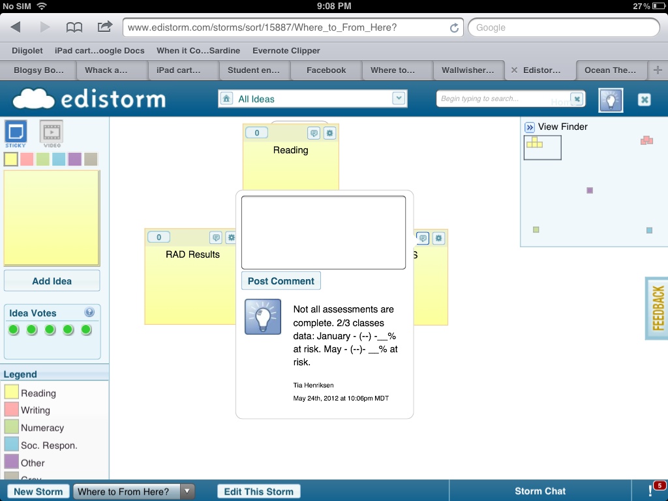Open the Idea Votes help icon
668x501 pixels.
point(89,312)
